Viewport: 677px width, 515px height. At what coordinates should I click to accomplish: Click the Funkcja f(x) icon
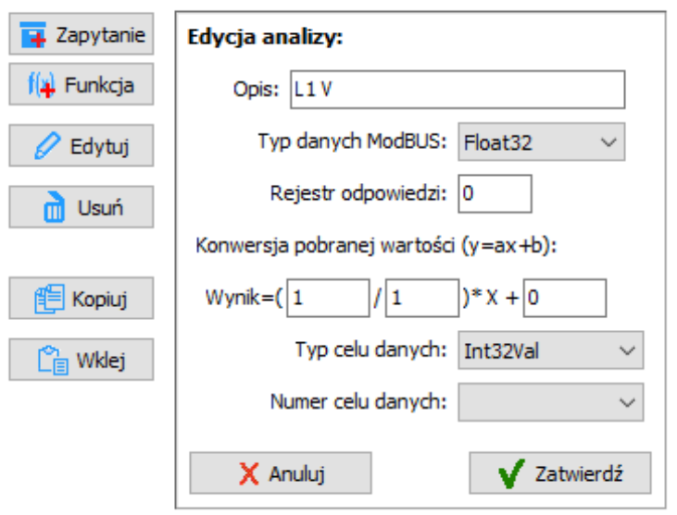point(42,84)
